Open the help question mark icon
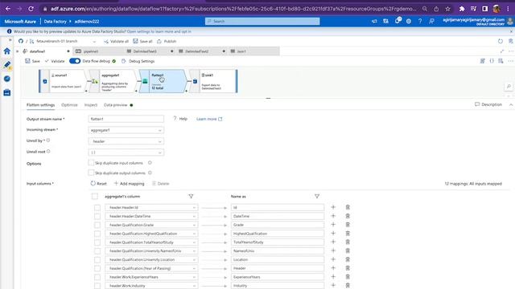Screen dimensions: 515x289 pyautogui.click(x=420, y=22)
